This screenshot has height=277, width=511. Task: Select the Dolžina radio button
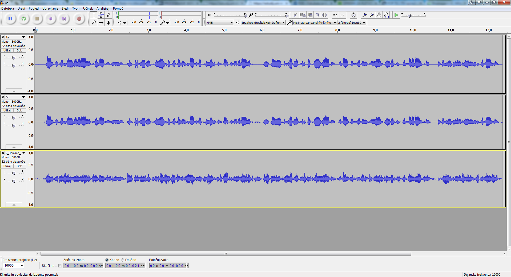[123, 260]
